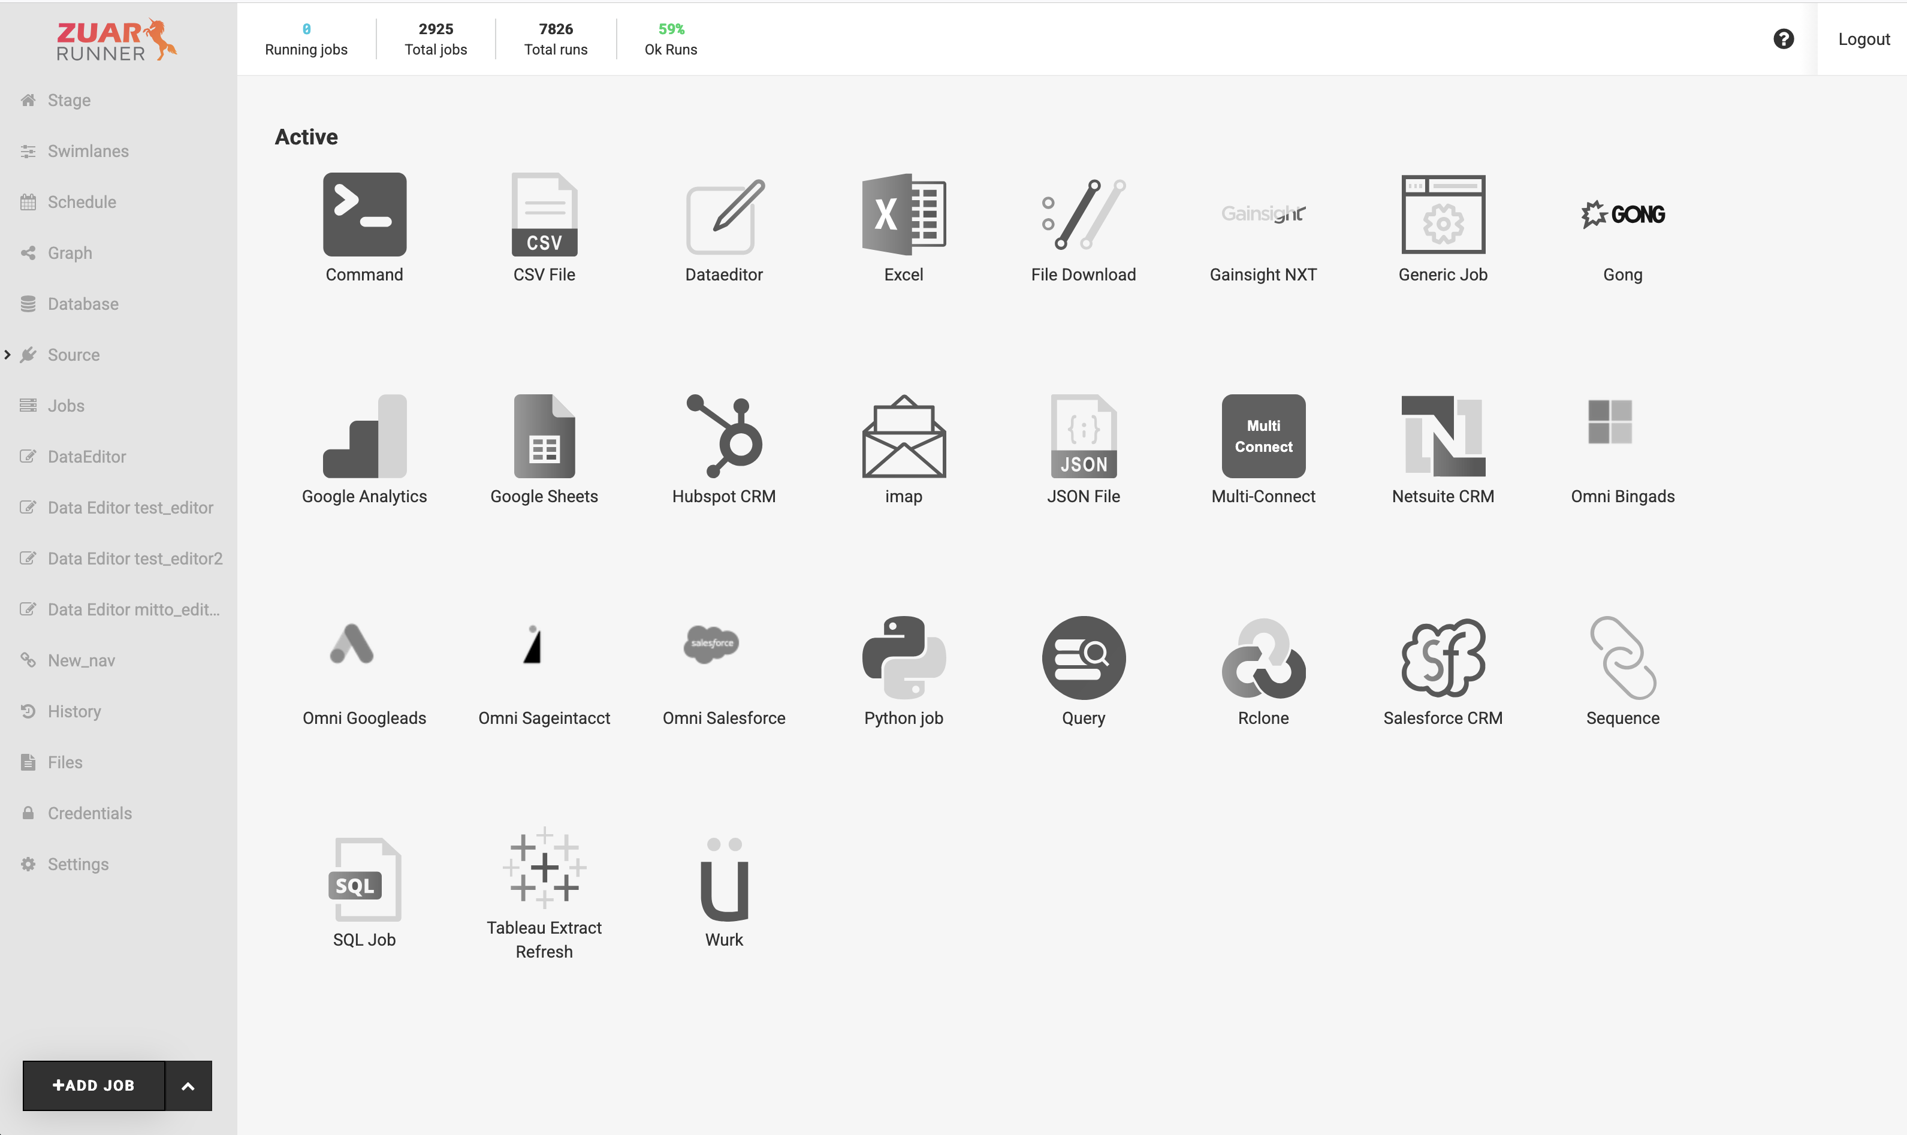Create a Python job from its icon

tap(903, 658)
